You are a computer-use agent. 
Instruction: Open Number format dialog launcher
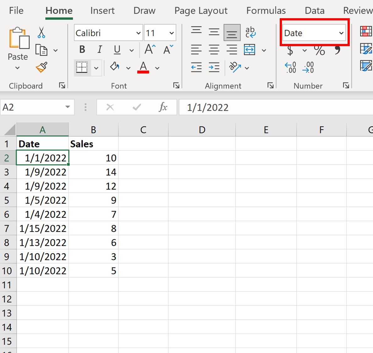pos(346,85)
